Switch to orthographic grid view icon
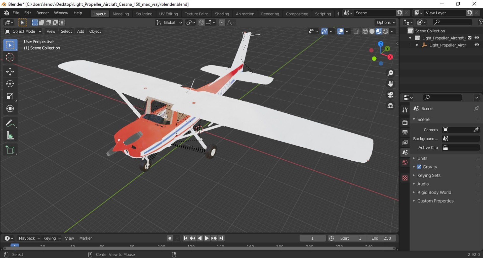 (x=390, y=106)
